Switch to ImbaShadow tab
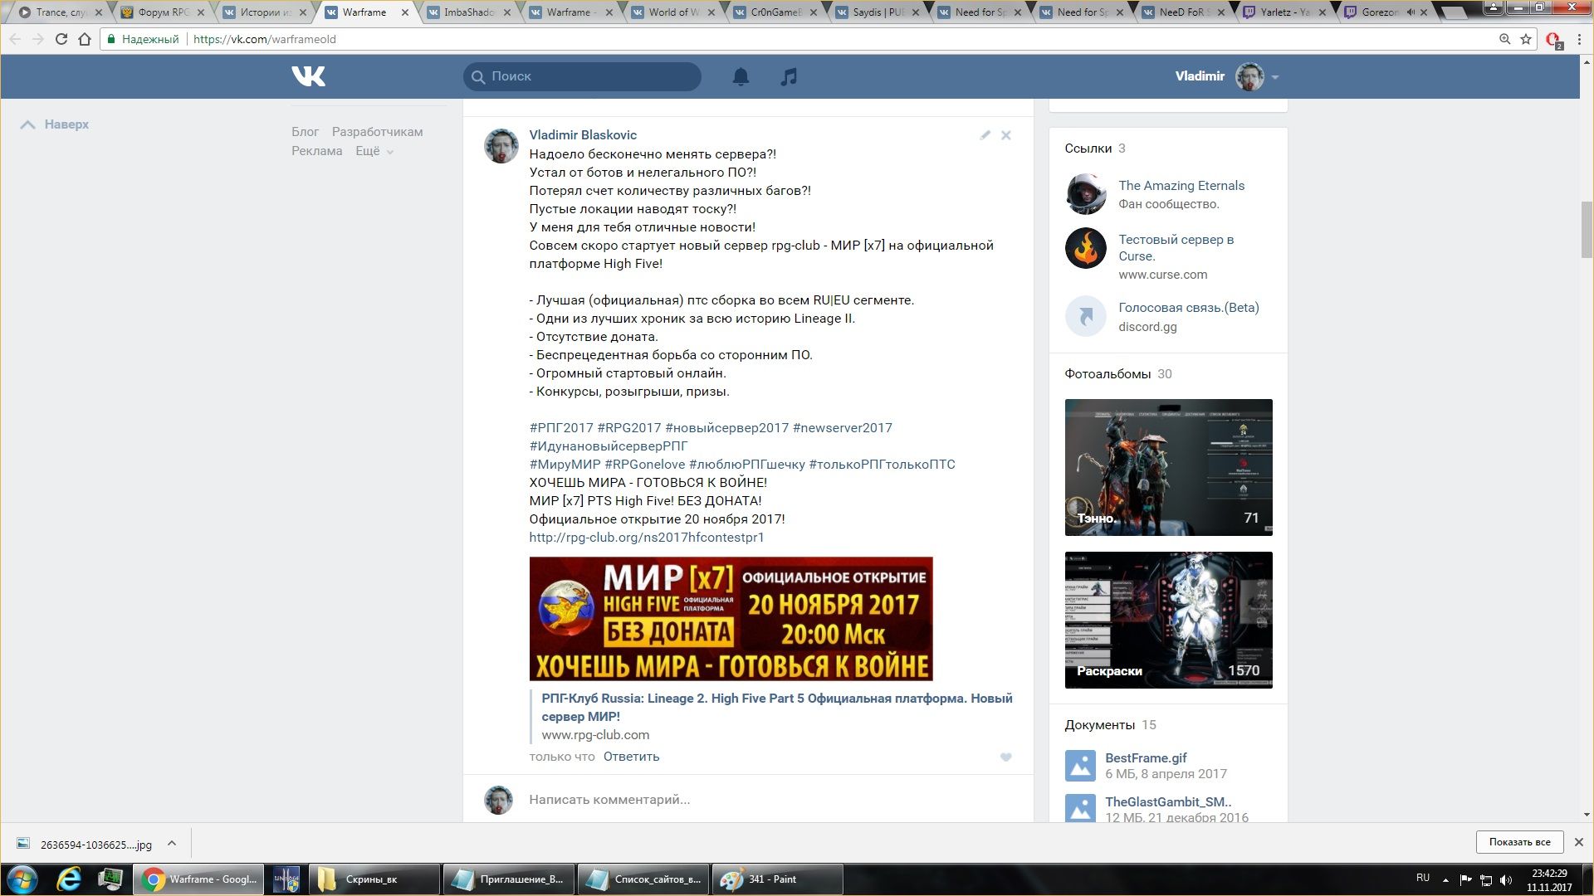This screenshot has height=896, width=1594. click(x=469, y=12)
